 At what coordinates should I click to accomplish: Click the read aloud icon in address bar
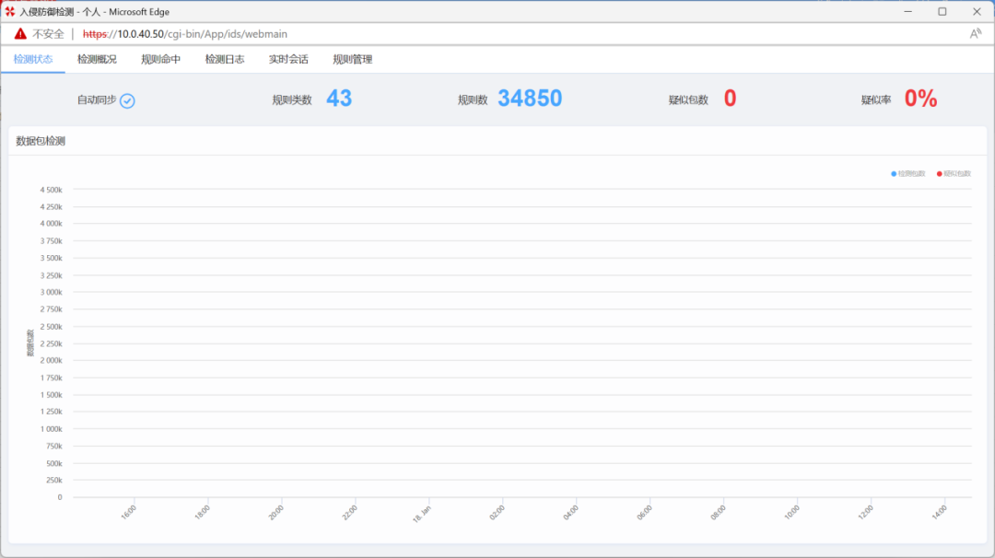pyautogui.click(x=976, y=34)
